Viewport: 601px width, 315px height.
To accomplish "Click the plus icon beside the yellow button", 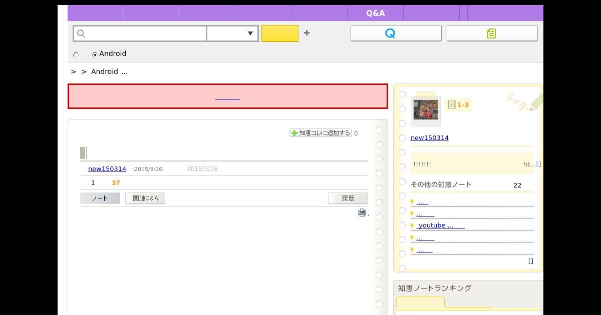I will pos(307,33).
